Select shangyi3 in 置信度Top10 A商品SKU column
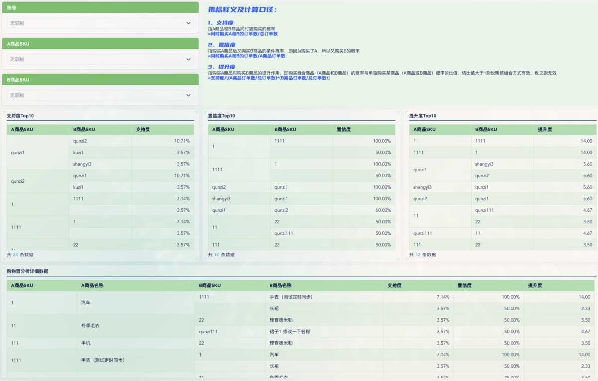Screen dimensions: 598x381 click(x=221, y=199)
